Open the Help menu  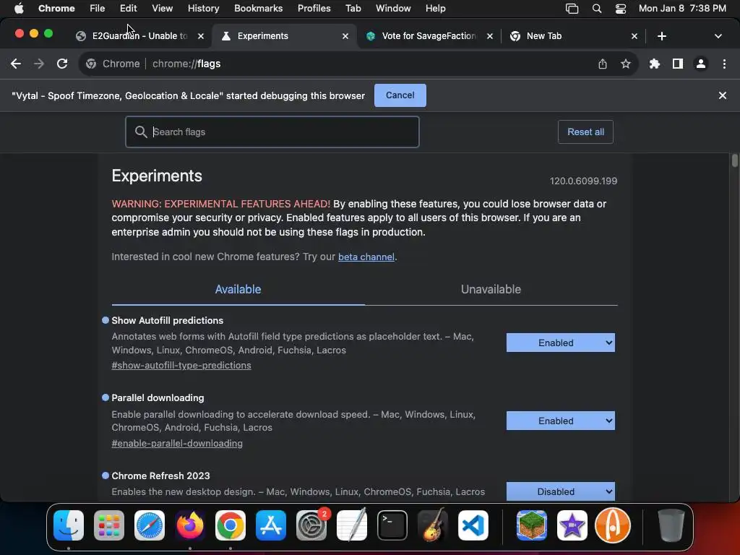[435, 9]
